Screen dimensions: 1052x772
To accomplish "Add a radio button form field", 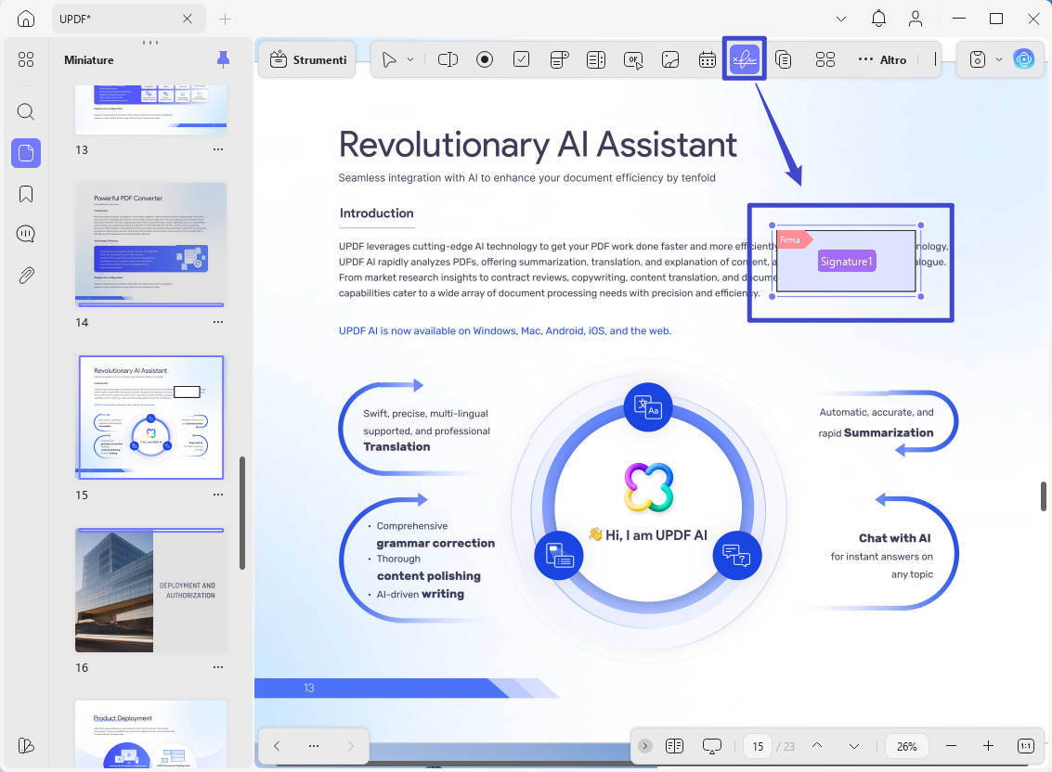I will 485,59.
